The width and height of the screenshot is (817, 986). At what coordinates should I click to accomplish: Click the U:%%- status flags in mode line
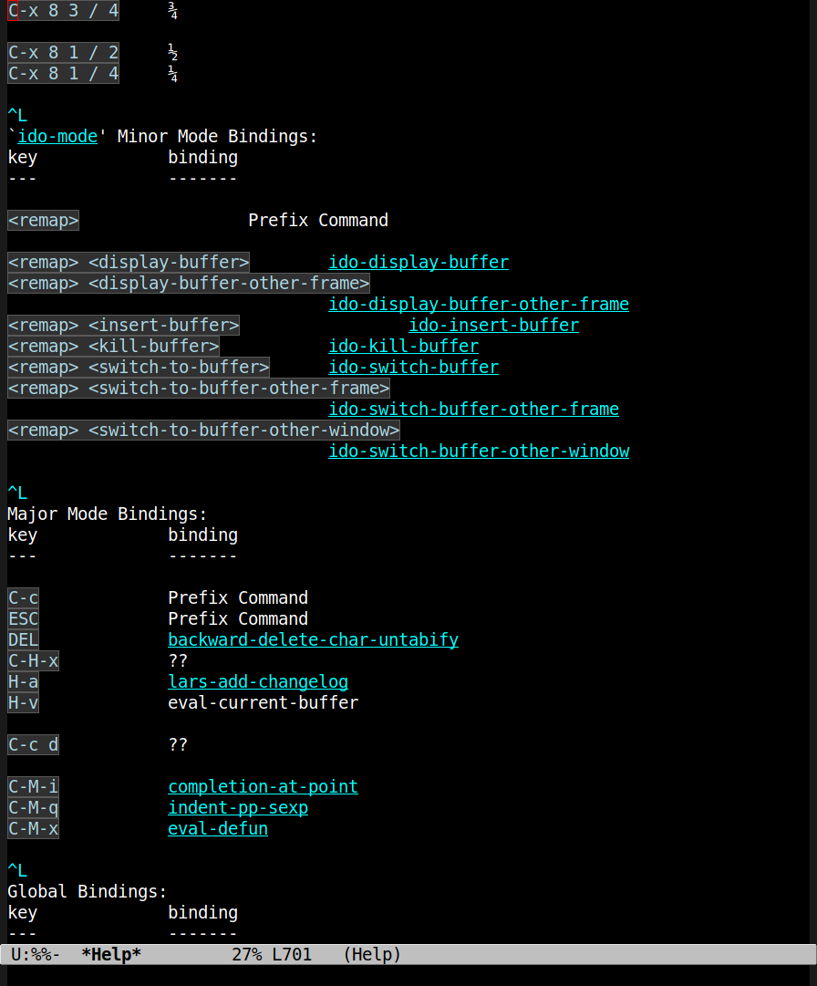[x=36, y=955]
